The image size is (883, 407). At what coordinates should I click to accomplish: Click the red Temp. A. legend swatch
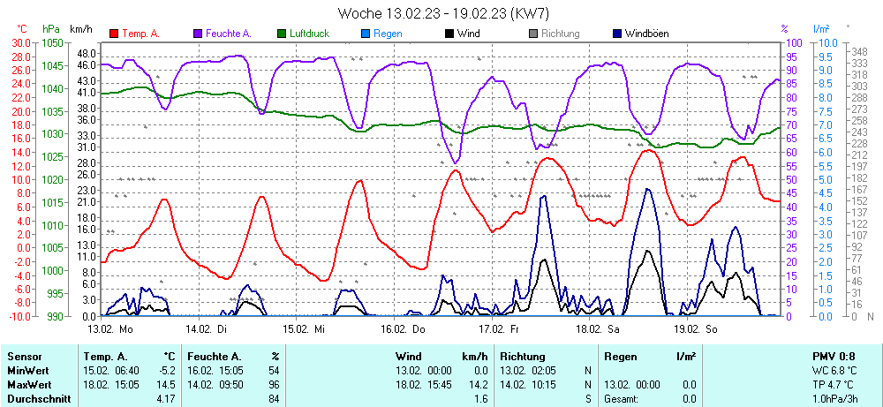(x=114, y=34)
